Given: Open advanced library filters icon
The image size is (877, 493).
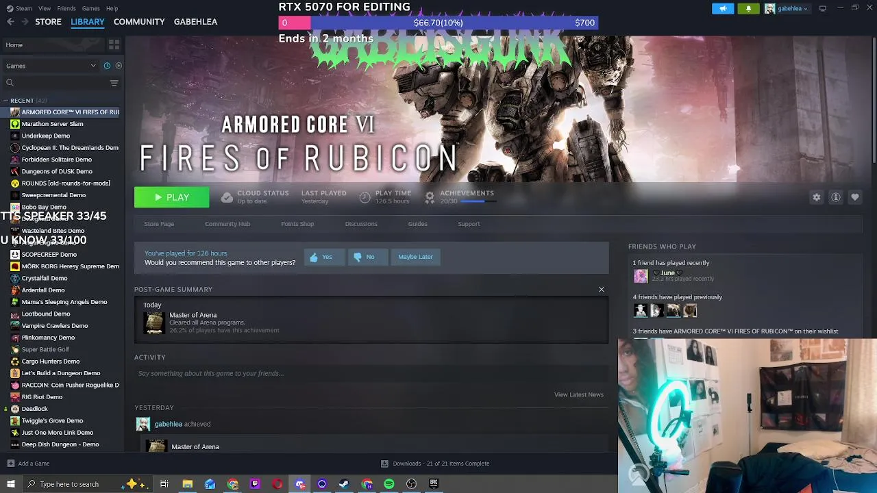Looking at the screenshot, I should coord(114,83).
